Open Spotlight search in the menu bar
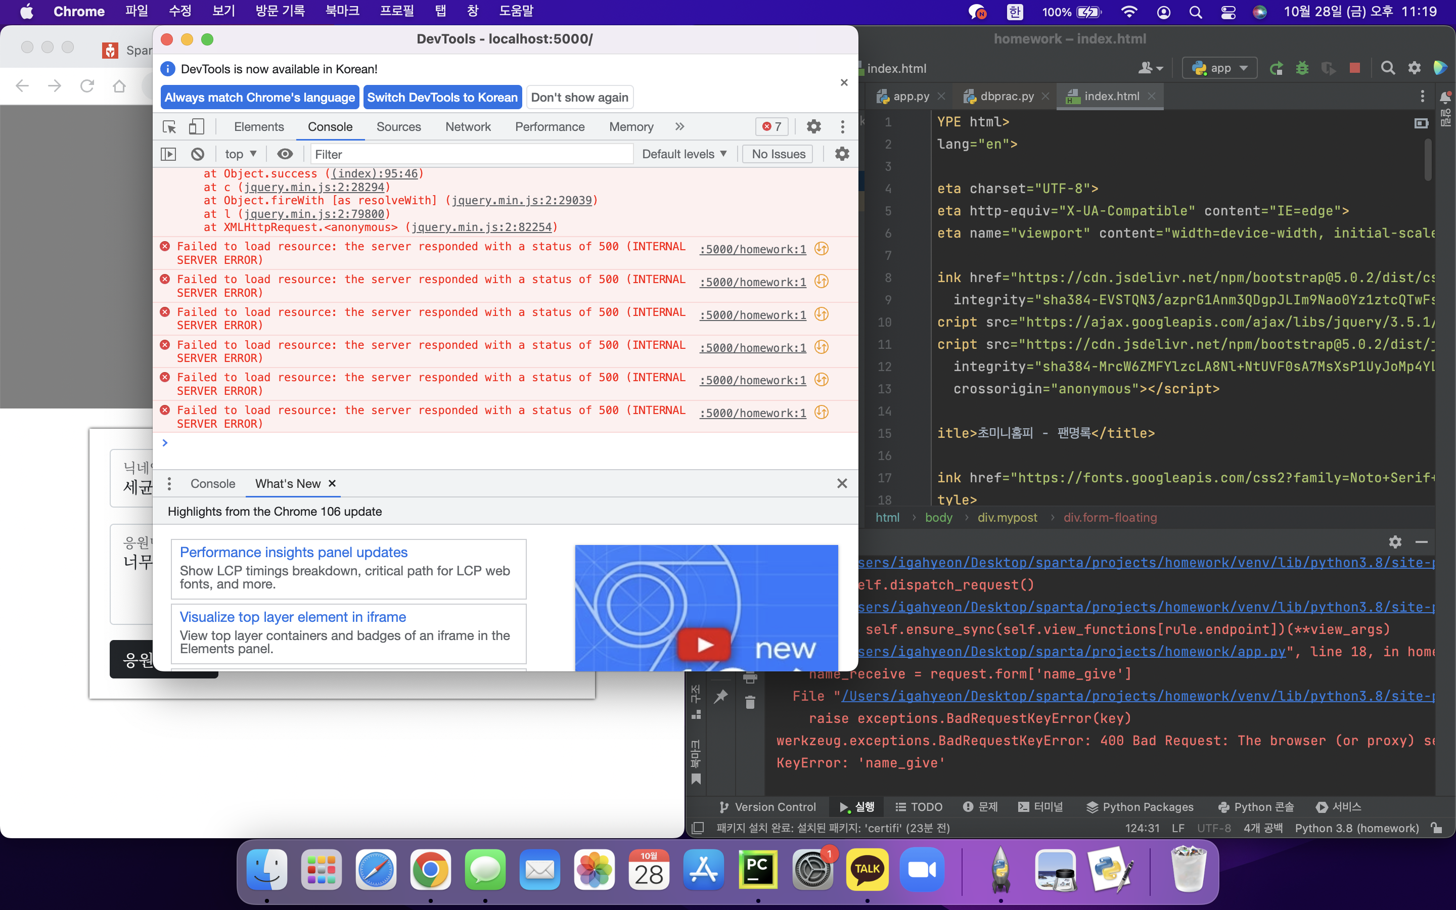The width and height of the screenshot is (1456, 910). pos(1196,12)
